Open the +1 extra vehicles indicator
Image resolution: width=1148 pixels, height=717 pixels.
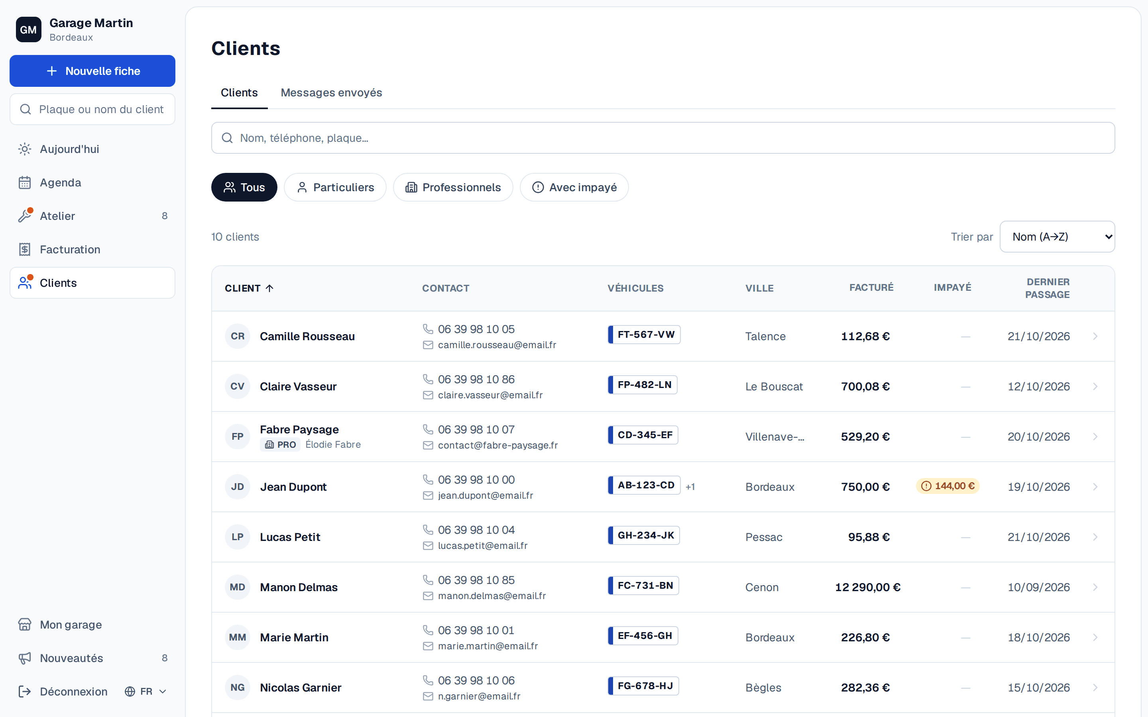[690, 486]
